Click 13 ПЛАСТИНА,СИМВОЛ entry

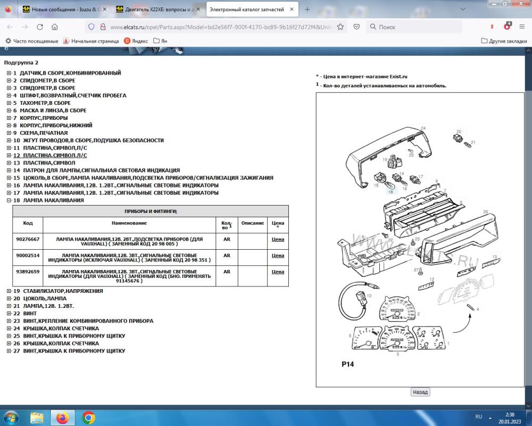pyautogui.click(x=44, y=163)
